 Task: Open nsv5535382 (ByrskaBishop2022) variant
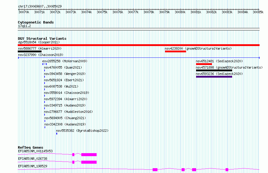tap(82, 131)
